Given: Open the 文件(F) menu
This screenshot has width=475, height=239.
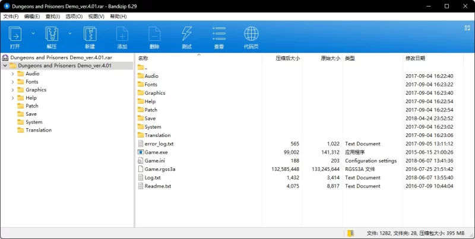Looking at the screenshot, I should [11, 17].
